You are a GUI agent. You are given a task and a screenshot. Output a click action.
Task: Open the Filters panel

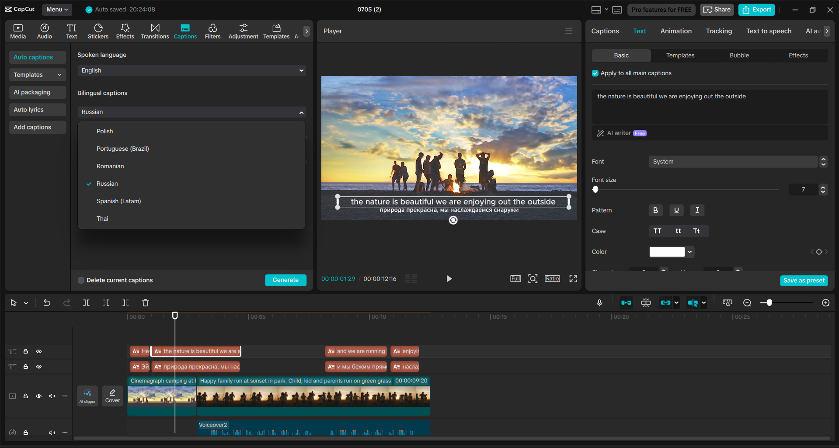pos(212,31)
